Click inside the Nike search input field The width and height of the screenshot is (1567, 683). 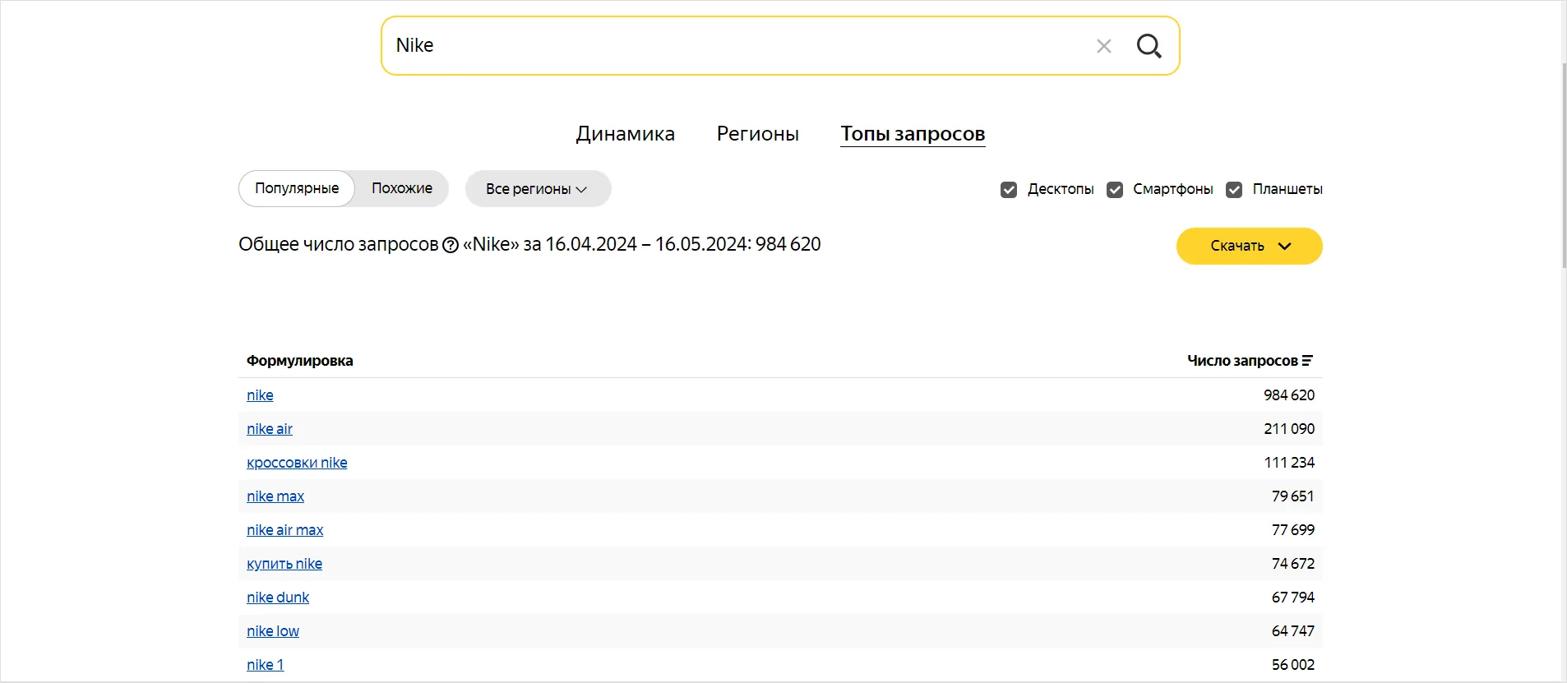(740, 46)
